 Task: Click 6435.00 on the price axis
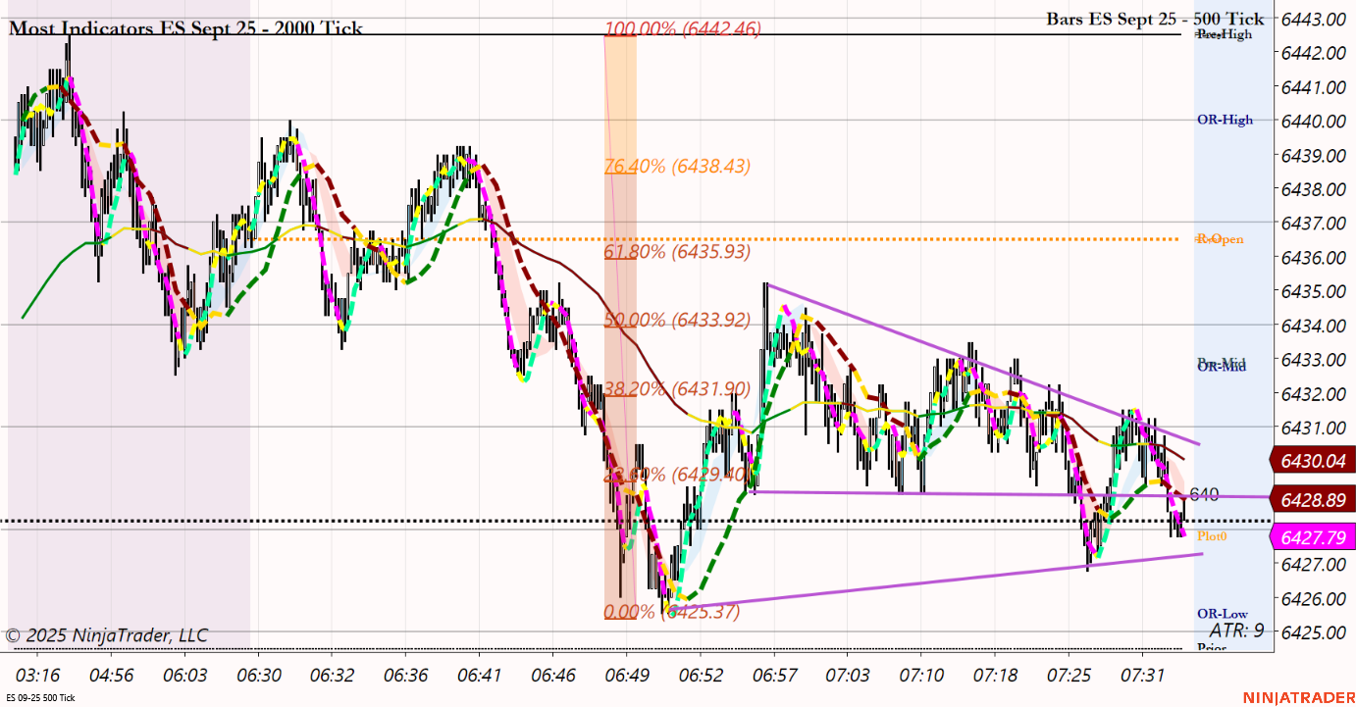coord(1314,291)
